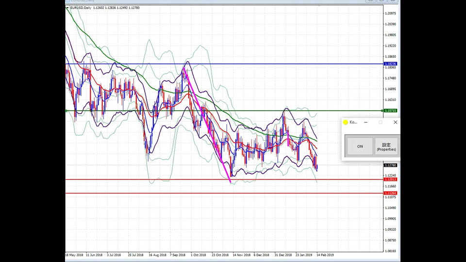The image size is (466, 262).
Task: Click the price scale value 1.16895
Action: [390, 89]
